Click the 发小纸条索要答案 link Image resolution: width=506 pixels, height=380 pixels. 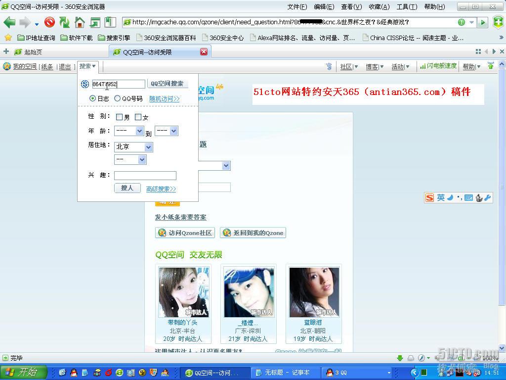click(x=180, y=217)
